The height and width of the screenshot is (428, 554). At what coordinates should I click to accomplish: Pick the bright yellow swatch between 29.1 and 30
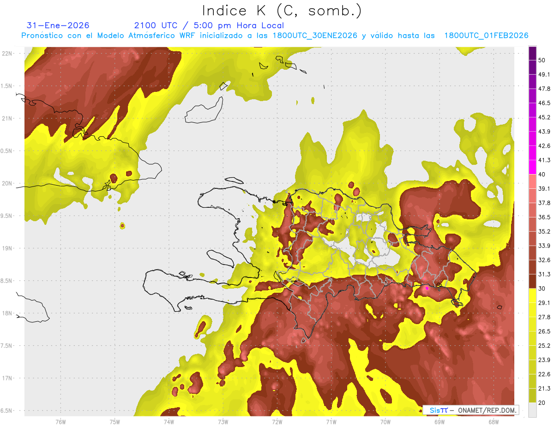pos(532,295)
